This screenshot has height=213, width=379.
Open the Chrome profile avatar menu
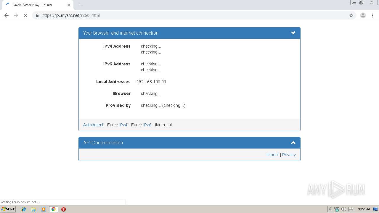coord(363,15)
